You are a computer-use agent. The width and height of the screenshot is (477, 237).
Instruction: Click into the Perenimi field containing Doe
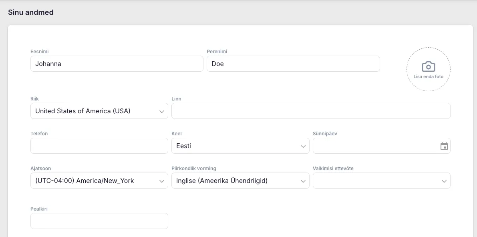tap(293, 64)
